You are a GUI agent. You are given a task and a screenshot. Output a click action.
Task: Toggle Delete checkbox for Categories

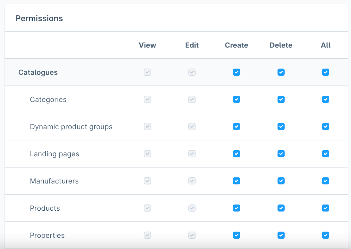click(x=281, y=99)
